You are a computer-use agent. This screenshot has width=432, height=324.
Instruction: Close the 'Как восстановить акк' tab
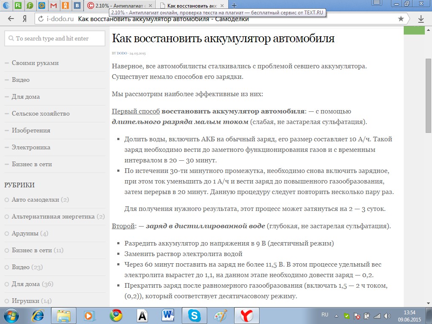(222, 5)
